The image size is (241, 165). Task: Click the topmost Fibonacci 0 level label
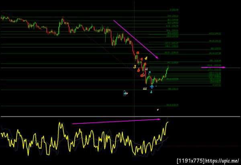(174, 10)
